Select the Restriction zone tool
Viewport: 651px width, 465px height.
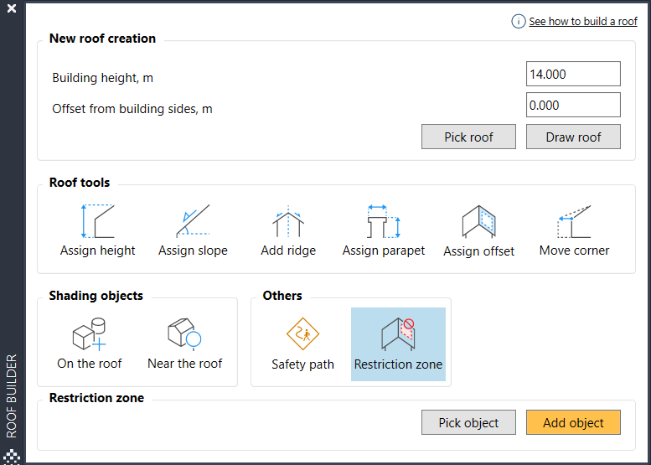[x=398, y=344]
